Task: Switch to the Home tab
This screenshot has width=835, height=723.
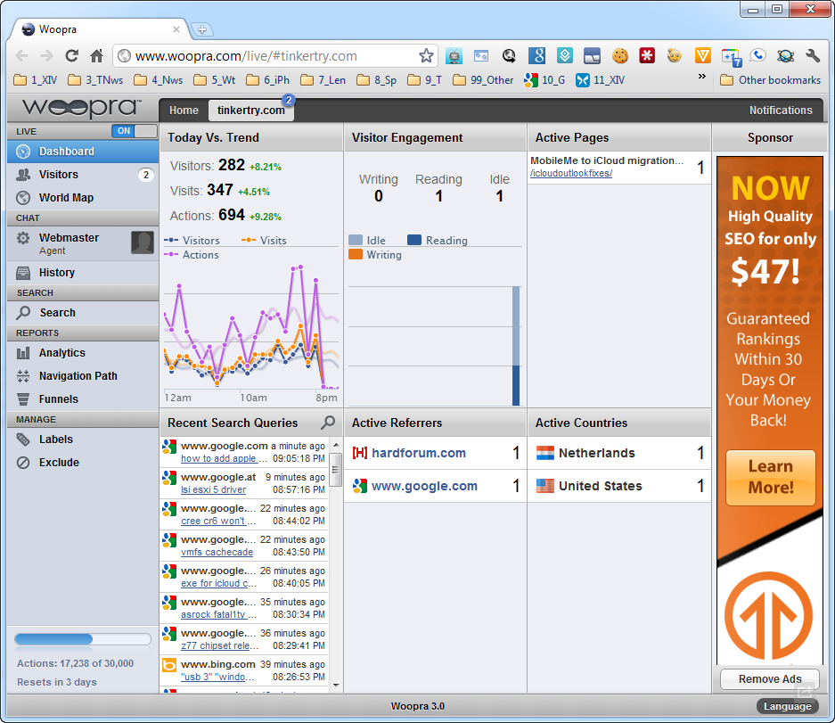Action: click(184, 111)
